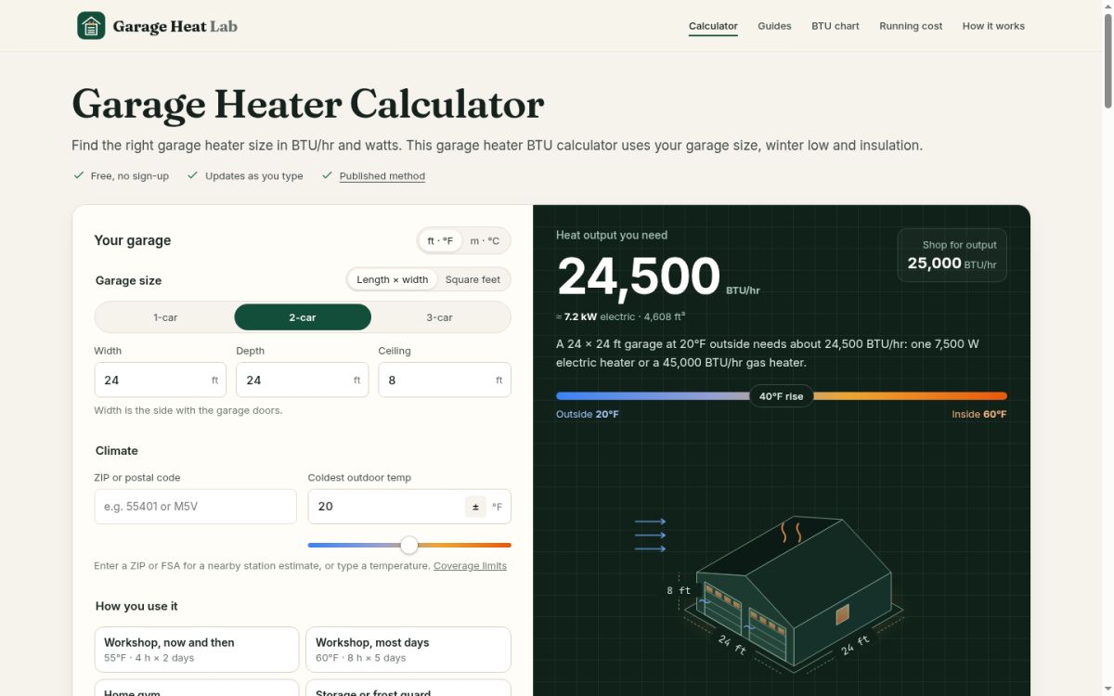Click the ZIP or postal code field

point(196,507)
